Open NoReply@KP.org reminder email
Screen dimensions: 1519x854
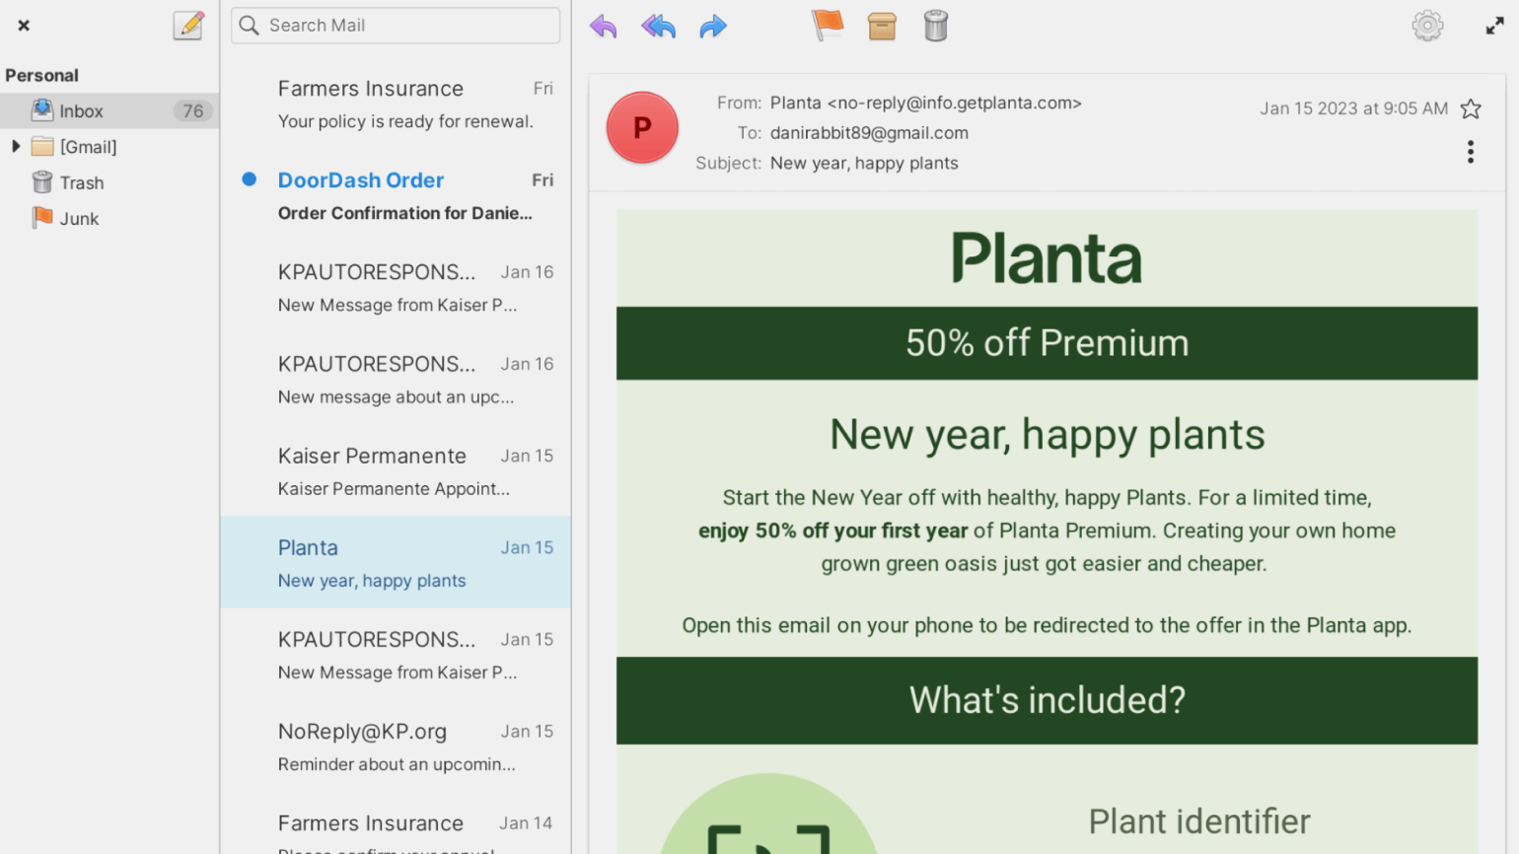click(396, 746)
